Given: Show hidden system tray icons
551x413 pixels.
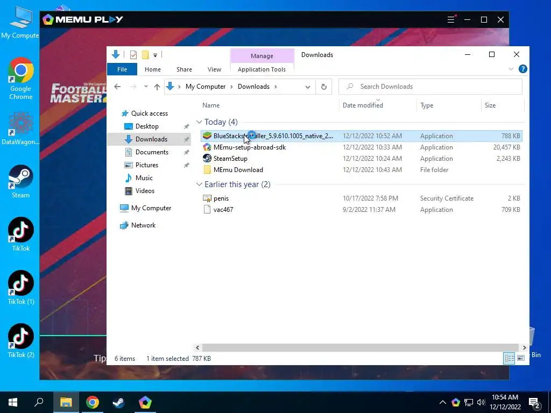Looking at the screenshot, I should tap(442, 402).
